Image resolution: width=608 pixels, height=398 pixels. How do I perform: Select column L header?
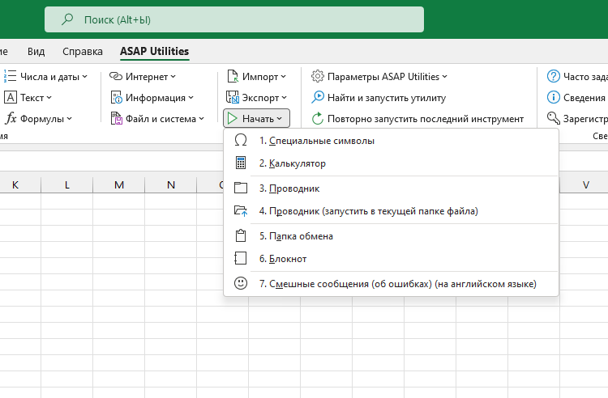67,185
